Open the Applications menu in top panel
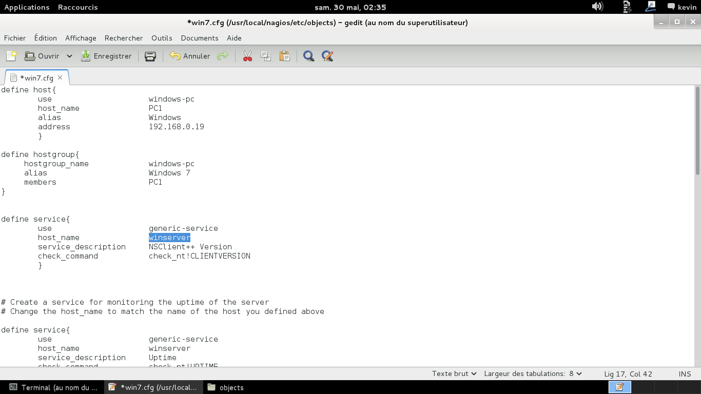Screen dimensions: 701x394 (x=27, y=7)
